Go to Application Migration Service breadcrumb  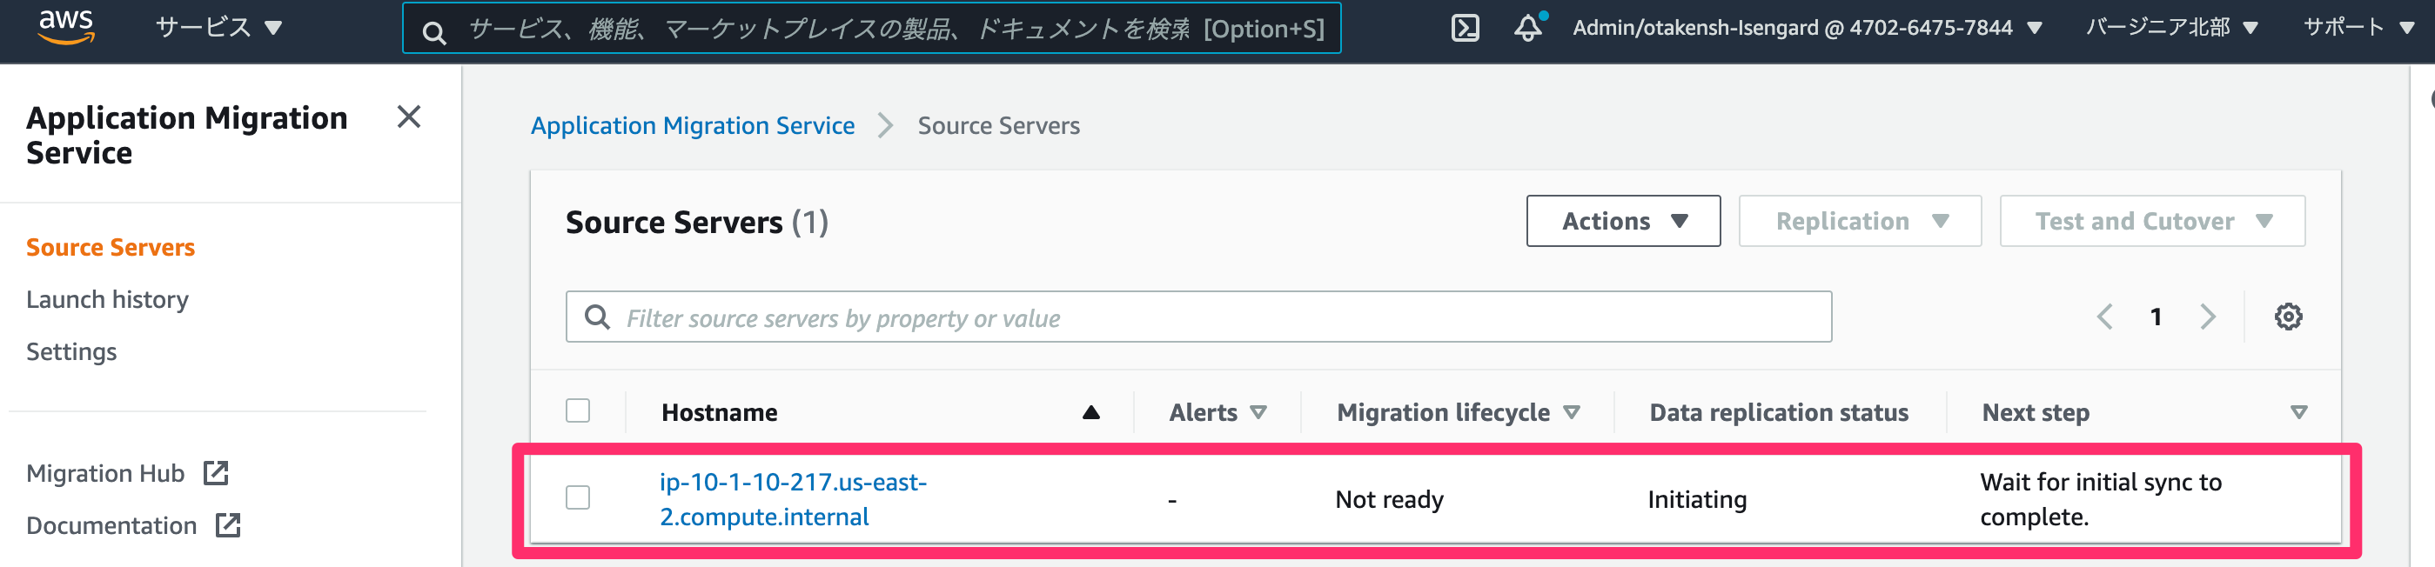[x=692, y=126]
